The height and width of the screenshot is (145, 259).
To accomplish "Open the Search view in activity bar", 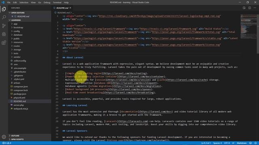I will [4, 17].
